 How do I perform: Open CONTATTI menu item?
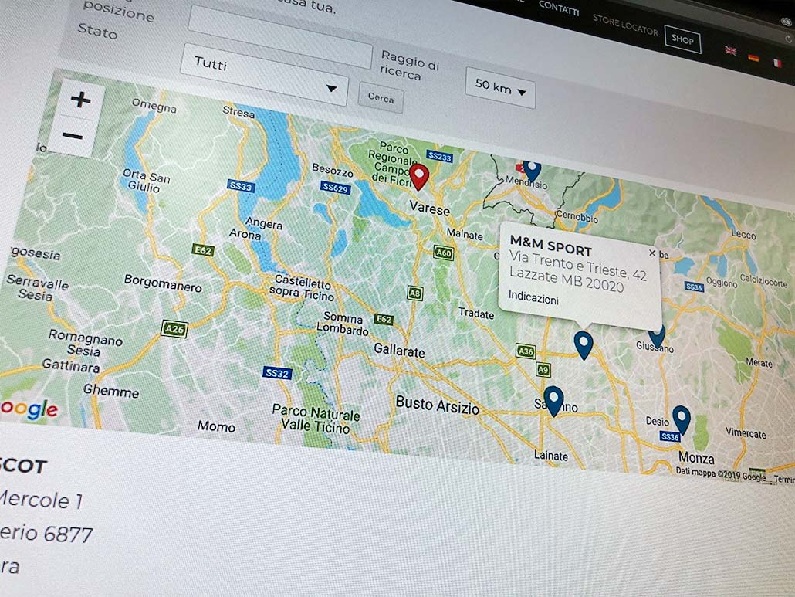click(x=559, y=8)
